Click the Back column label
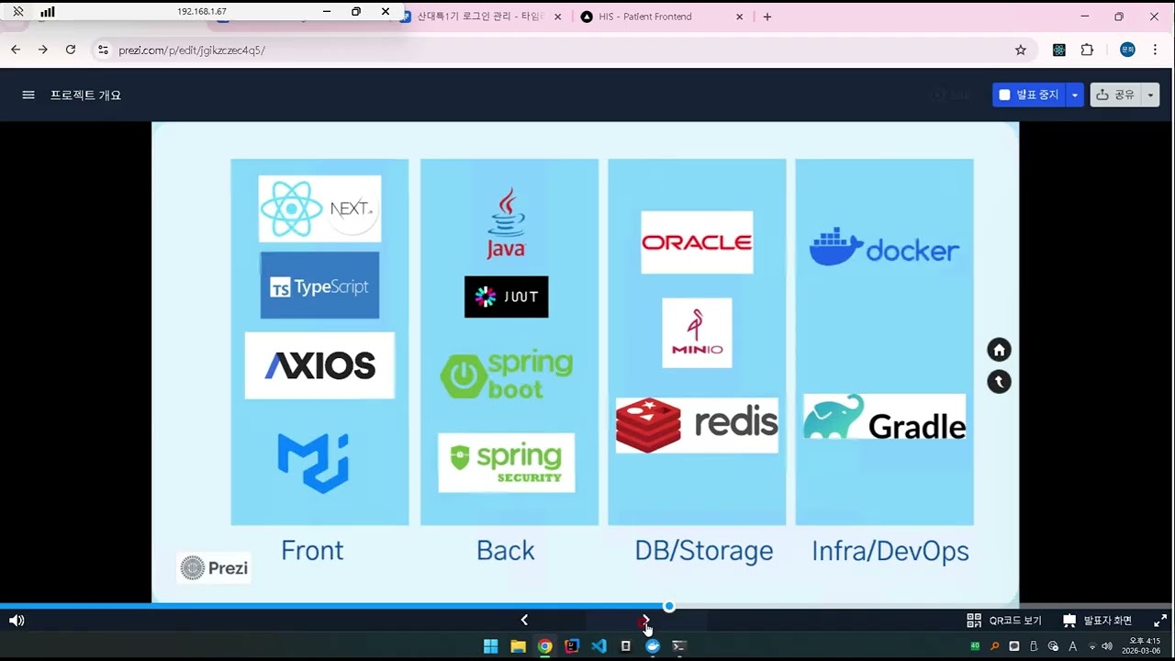Screen dimensions: 1175x661 click(505, 550)
